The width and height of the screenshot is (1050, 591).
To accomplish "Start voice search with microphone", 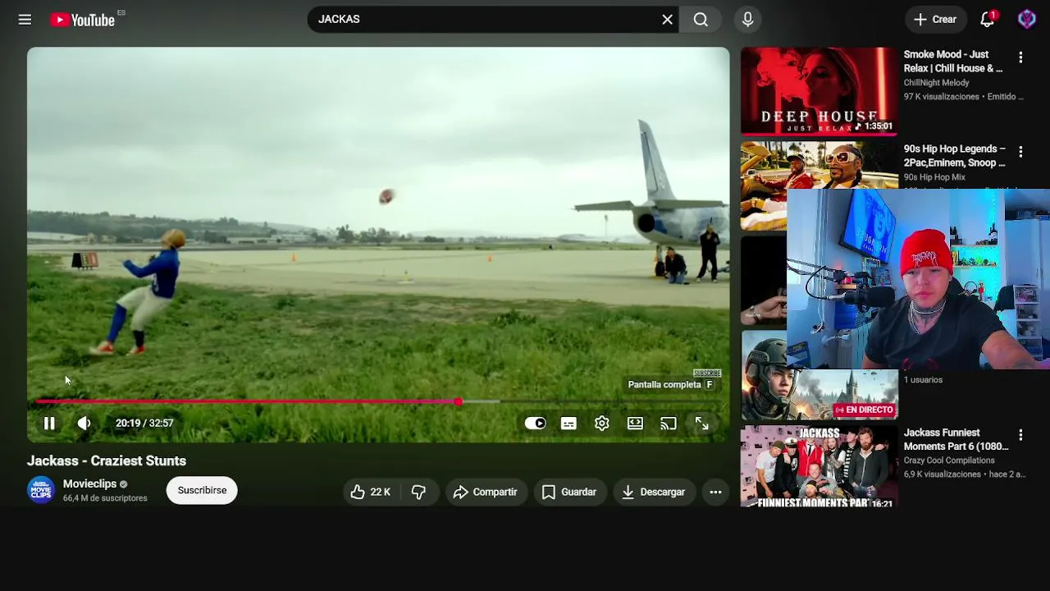I will [747, 20].
